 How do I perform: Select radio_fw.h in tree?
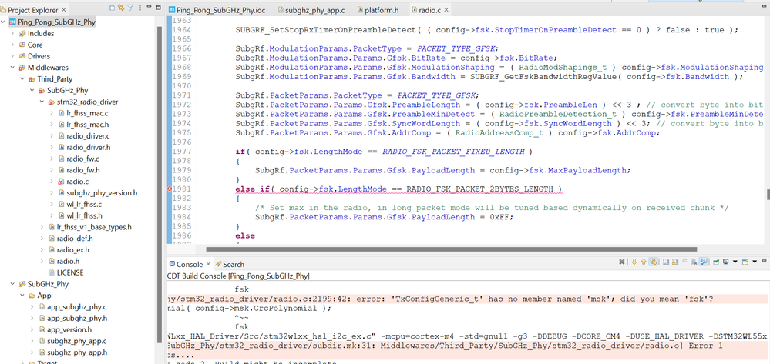click(x=83, y=170)
